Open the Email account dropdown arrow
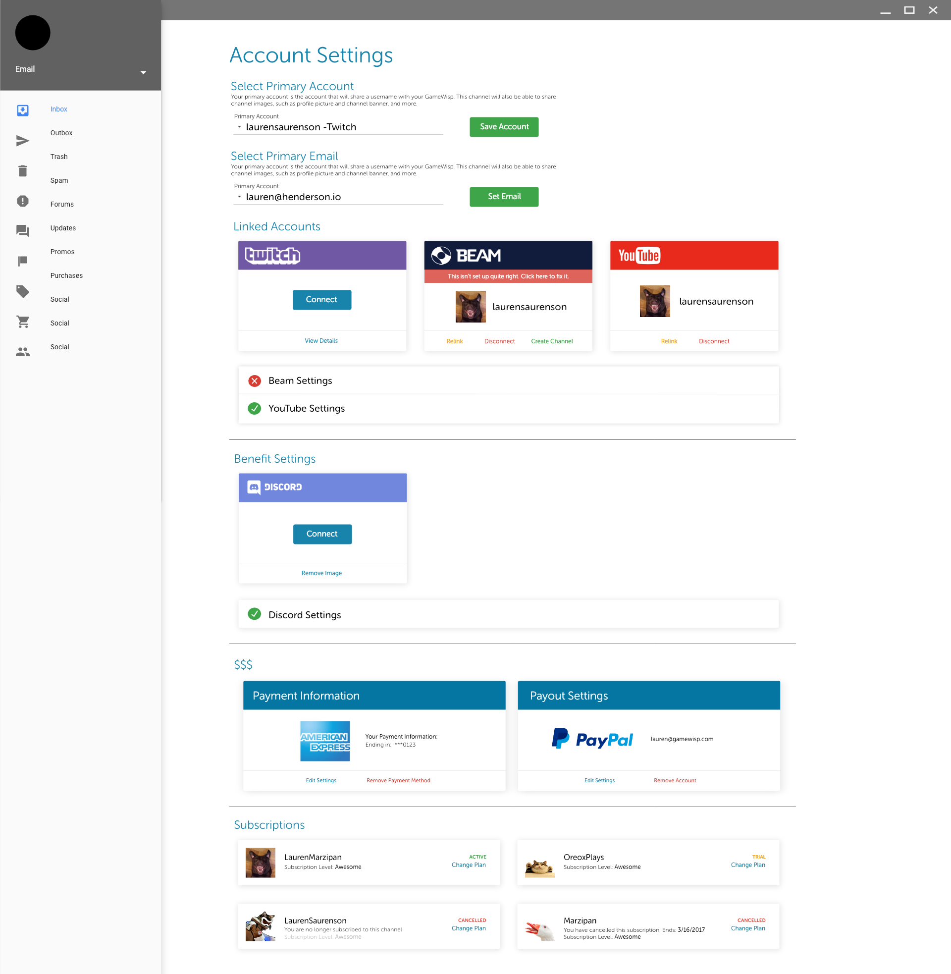This screenshot has height=974, width=951. click(x=143, y=72)
